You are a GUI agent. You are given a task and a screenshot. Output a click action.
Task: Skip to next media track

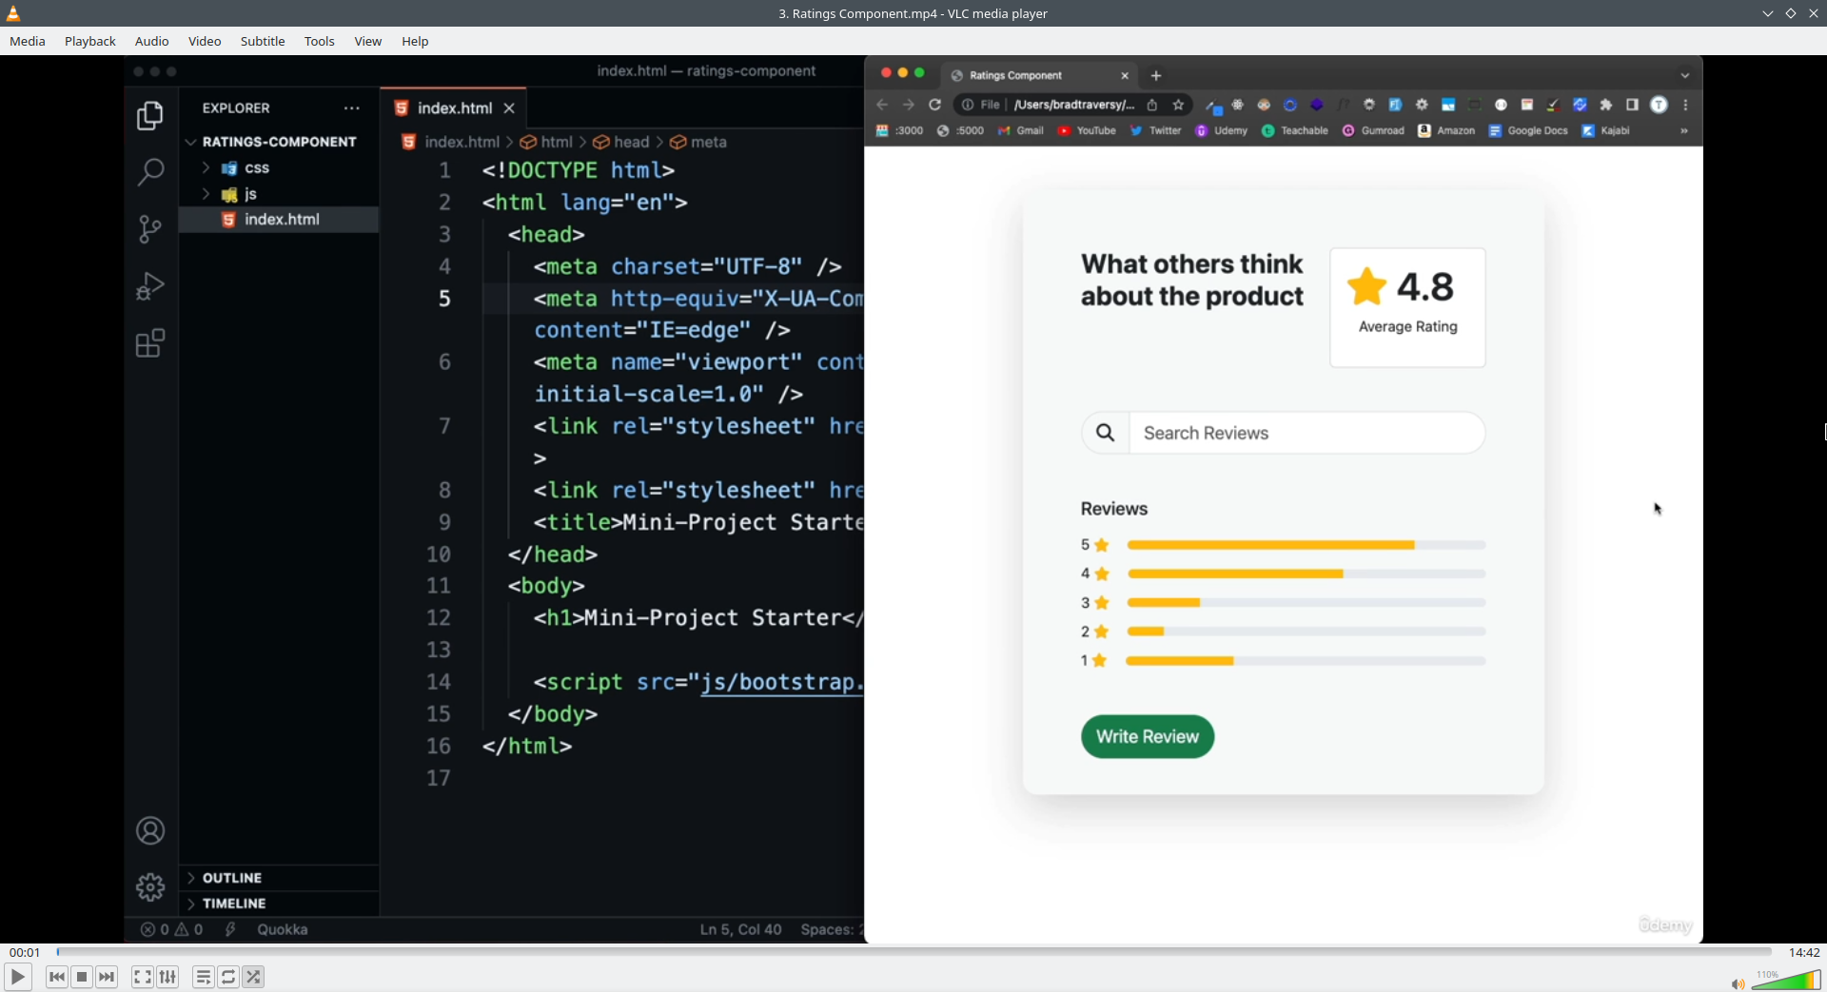(107, 977)
